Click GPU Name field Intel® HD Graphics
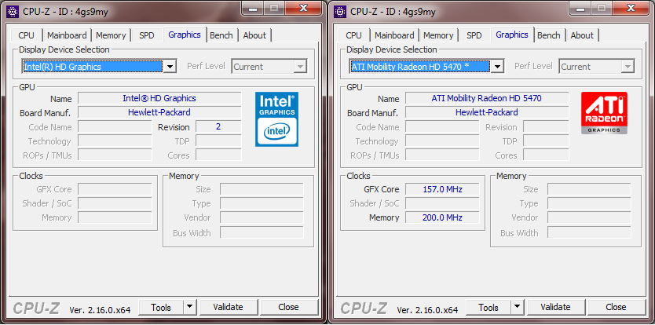This screenshot has height=325, width=655. (x=159, y=99)
